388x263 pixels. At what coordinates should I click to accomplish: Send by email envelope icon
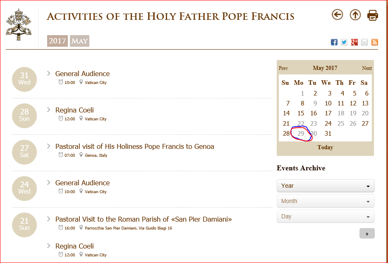(x=364, y=42)
